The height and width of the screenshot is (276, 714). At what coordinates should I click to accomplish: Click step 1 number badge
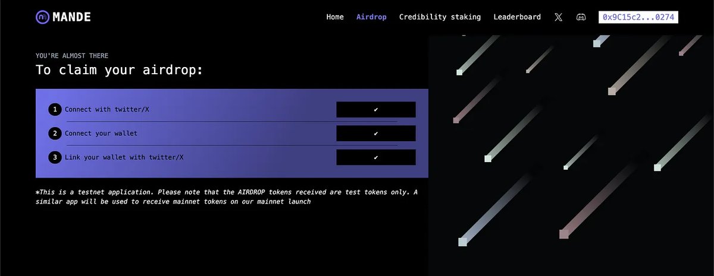pos(55,110)
